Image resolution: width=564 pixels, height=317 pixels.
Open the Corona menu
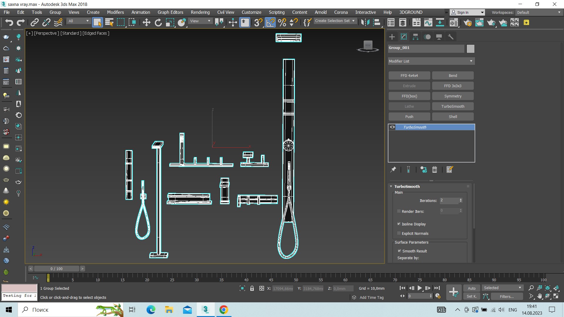point(341,12)
